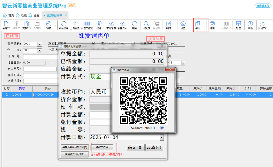Image resolution: width=273 pixels, height=167 pixels.
Task: Click the 关闭ESC power icon
Action: 262,24
